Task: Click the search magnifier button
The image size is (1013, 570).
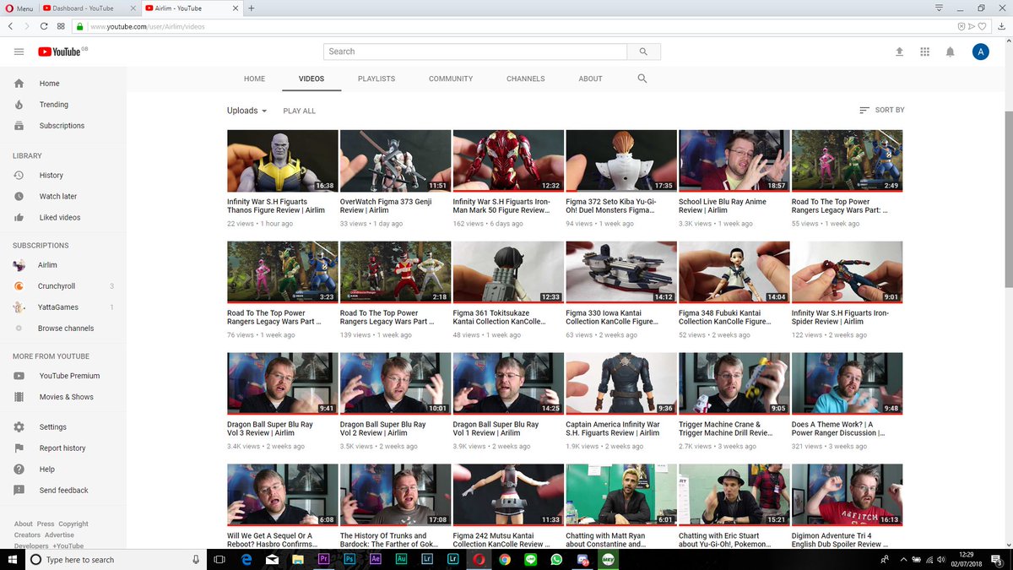Action: (x=643, y=52)
